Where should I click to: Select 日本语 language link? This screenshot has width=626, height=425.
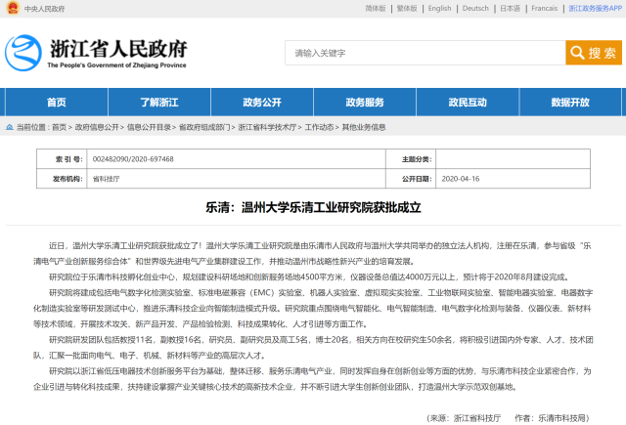pyautogui.click(x=510, y=9)
